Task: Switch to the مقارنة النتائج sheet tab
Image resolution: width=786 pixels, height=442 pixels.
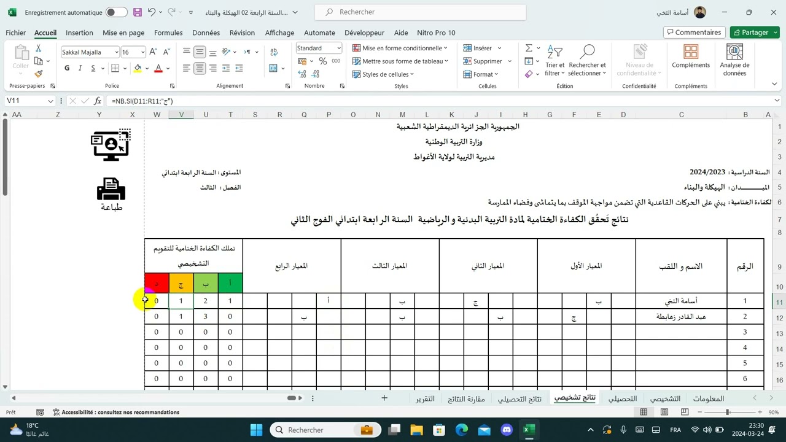Action: pyautogui.click(x=466, y=398)
